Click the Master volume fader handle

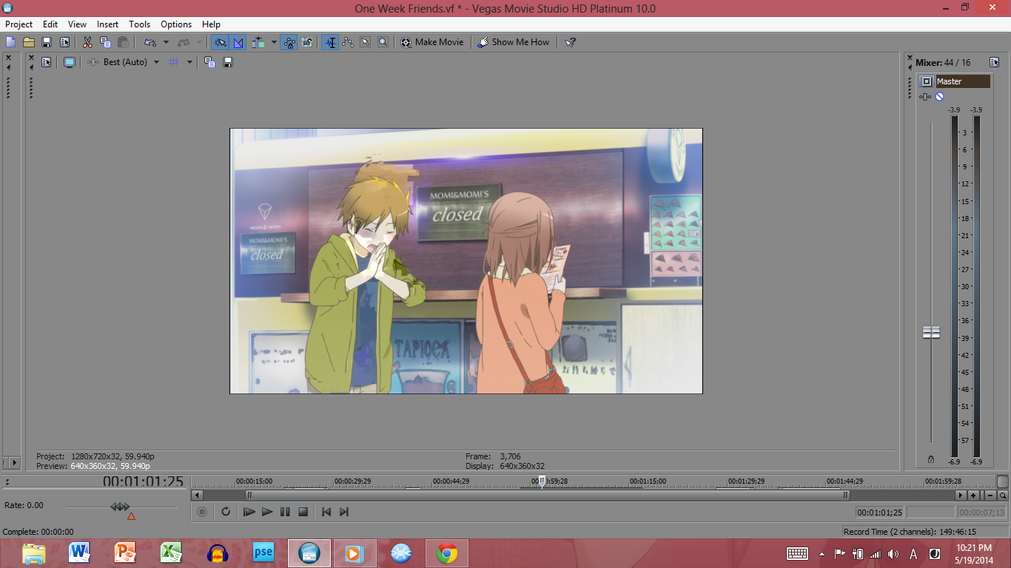[x=931, y=333]
